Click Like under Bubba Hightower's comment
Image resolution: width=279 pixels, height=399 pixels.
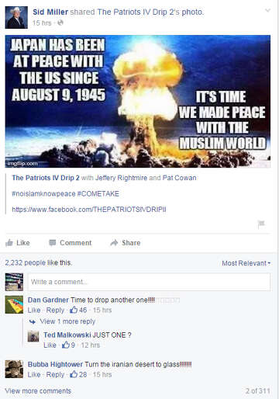pos(34,374)
